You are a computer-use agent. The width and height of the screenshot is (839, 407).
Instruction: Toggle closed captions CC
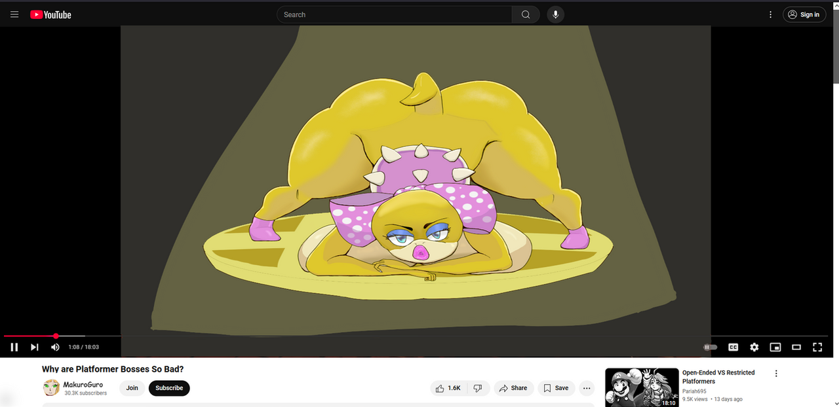[733, 347]
